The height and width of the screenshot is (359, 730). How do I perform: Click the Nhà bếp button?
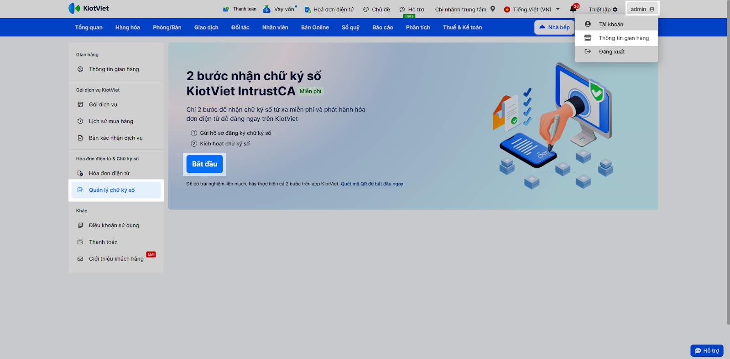554,27
